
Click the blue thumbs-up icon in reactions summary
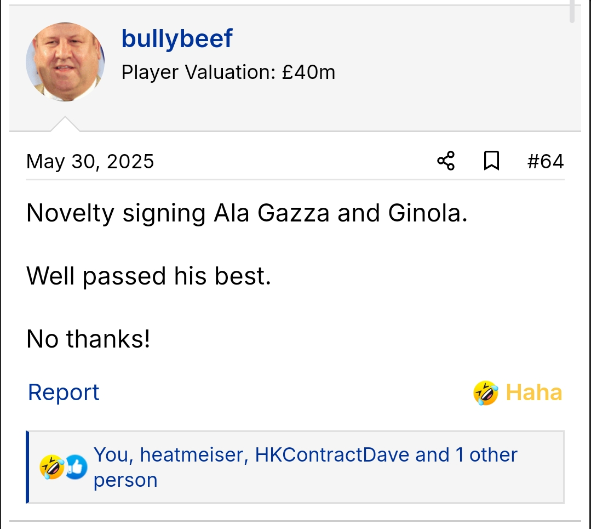point(77,468)
